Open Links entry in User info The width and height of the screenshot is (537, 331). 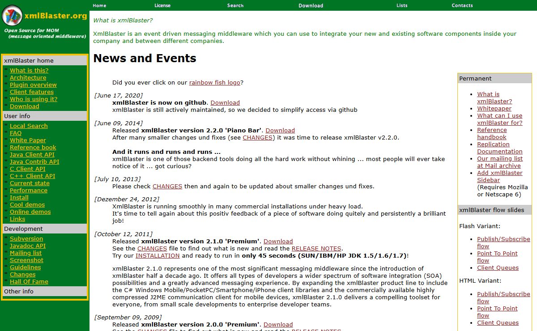coord(17,219)
